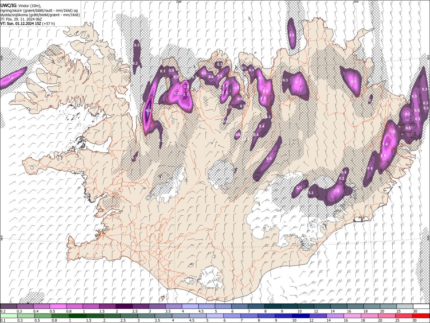
Task: Click the bright pink 0.5–0.8 snow legend swatch
Action: (x=58, y=307)
